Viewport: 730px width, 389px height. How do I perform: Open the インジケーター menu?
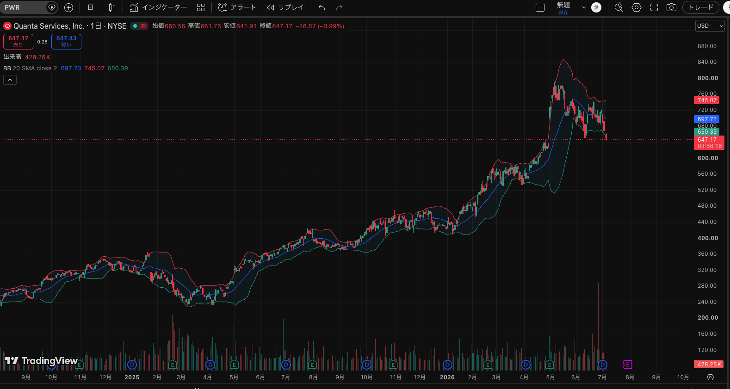pyautogui.click(x=159, y=7)
